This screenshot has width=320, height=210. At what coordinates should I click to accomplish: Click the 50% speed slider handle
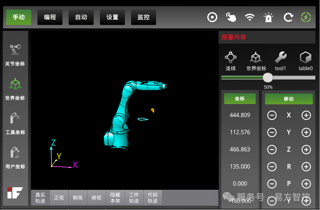tap(268, 78)
